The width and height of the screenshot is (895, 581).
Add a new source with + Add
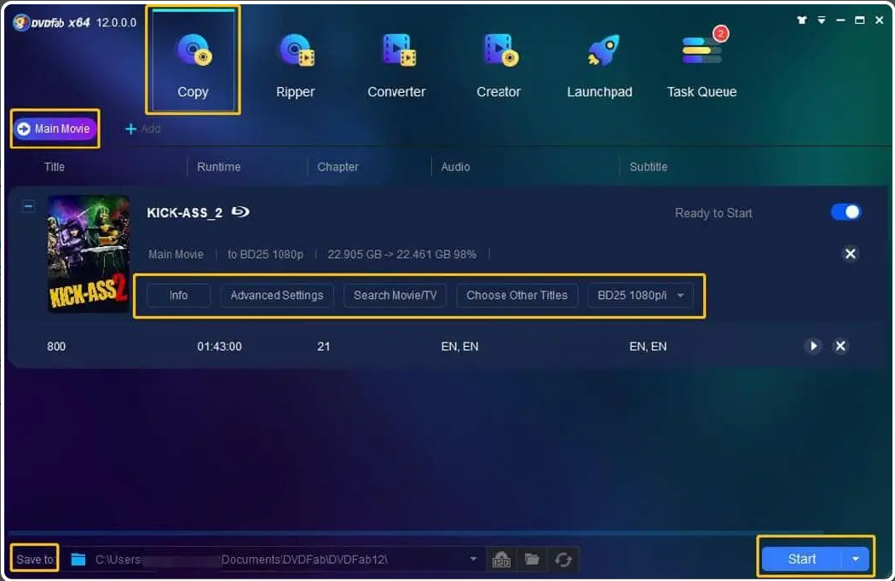pos(142,129)
